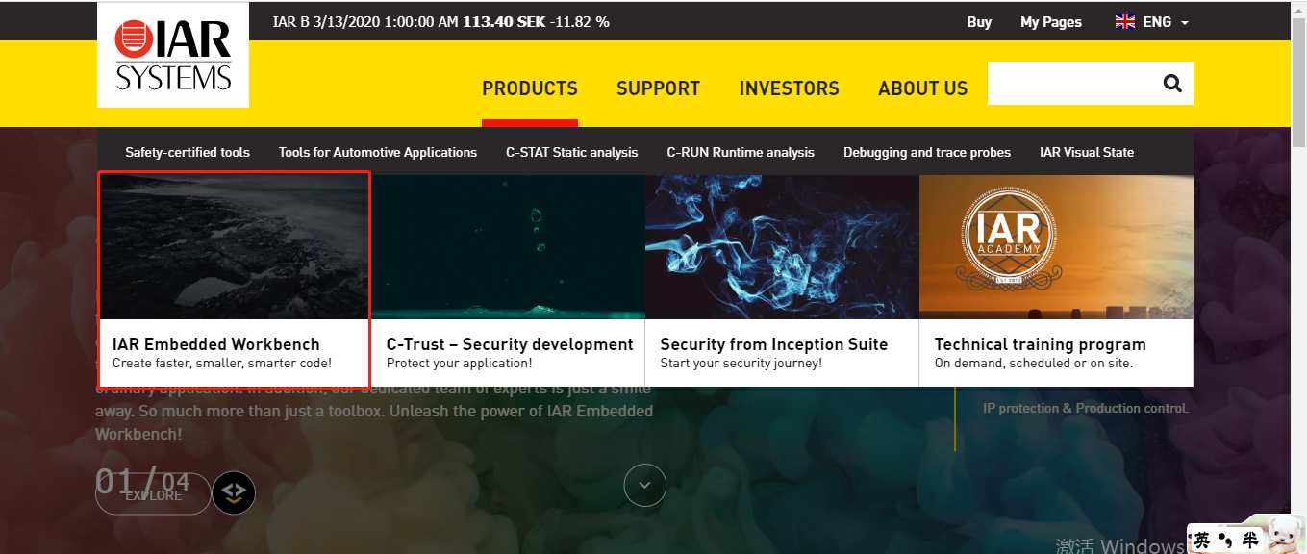Click the circular down-chevron scroll button
Viewport: 1307px width, 554px height.
tap(644, 485)
